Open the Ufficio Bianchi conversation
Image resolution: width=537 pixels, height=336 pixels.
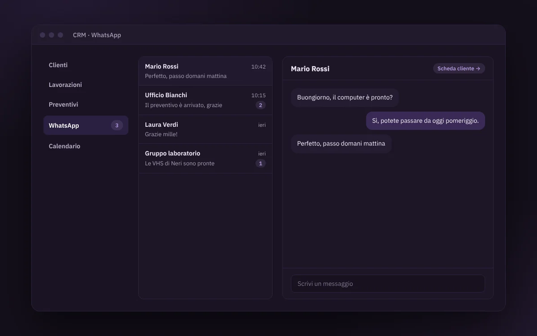click(x=205, y=100)
